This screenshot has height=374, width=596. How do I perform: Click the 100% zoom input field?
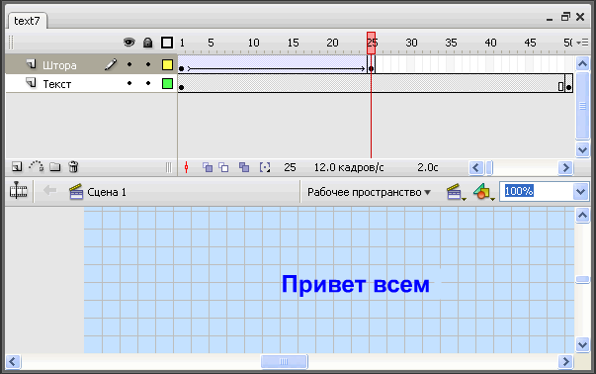[537, 191]
